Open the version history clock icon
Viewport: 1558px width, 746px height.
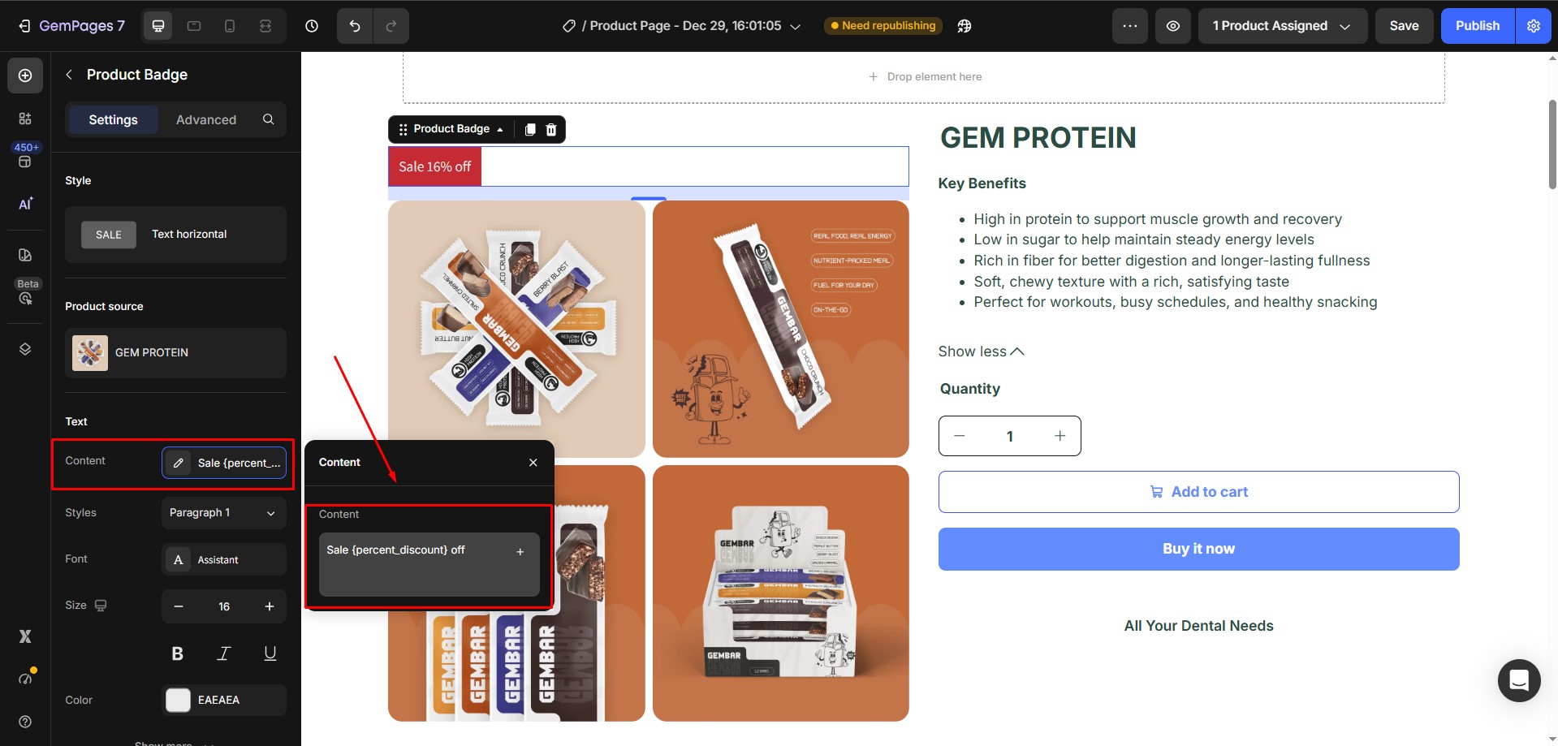coord(312,26)
